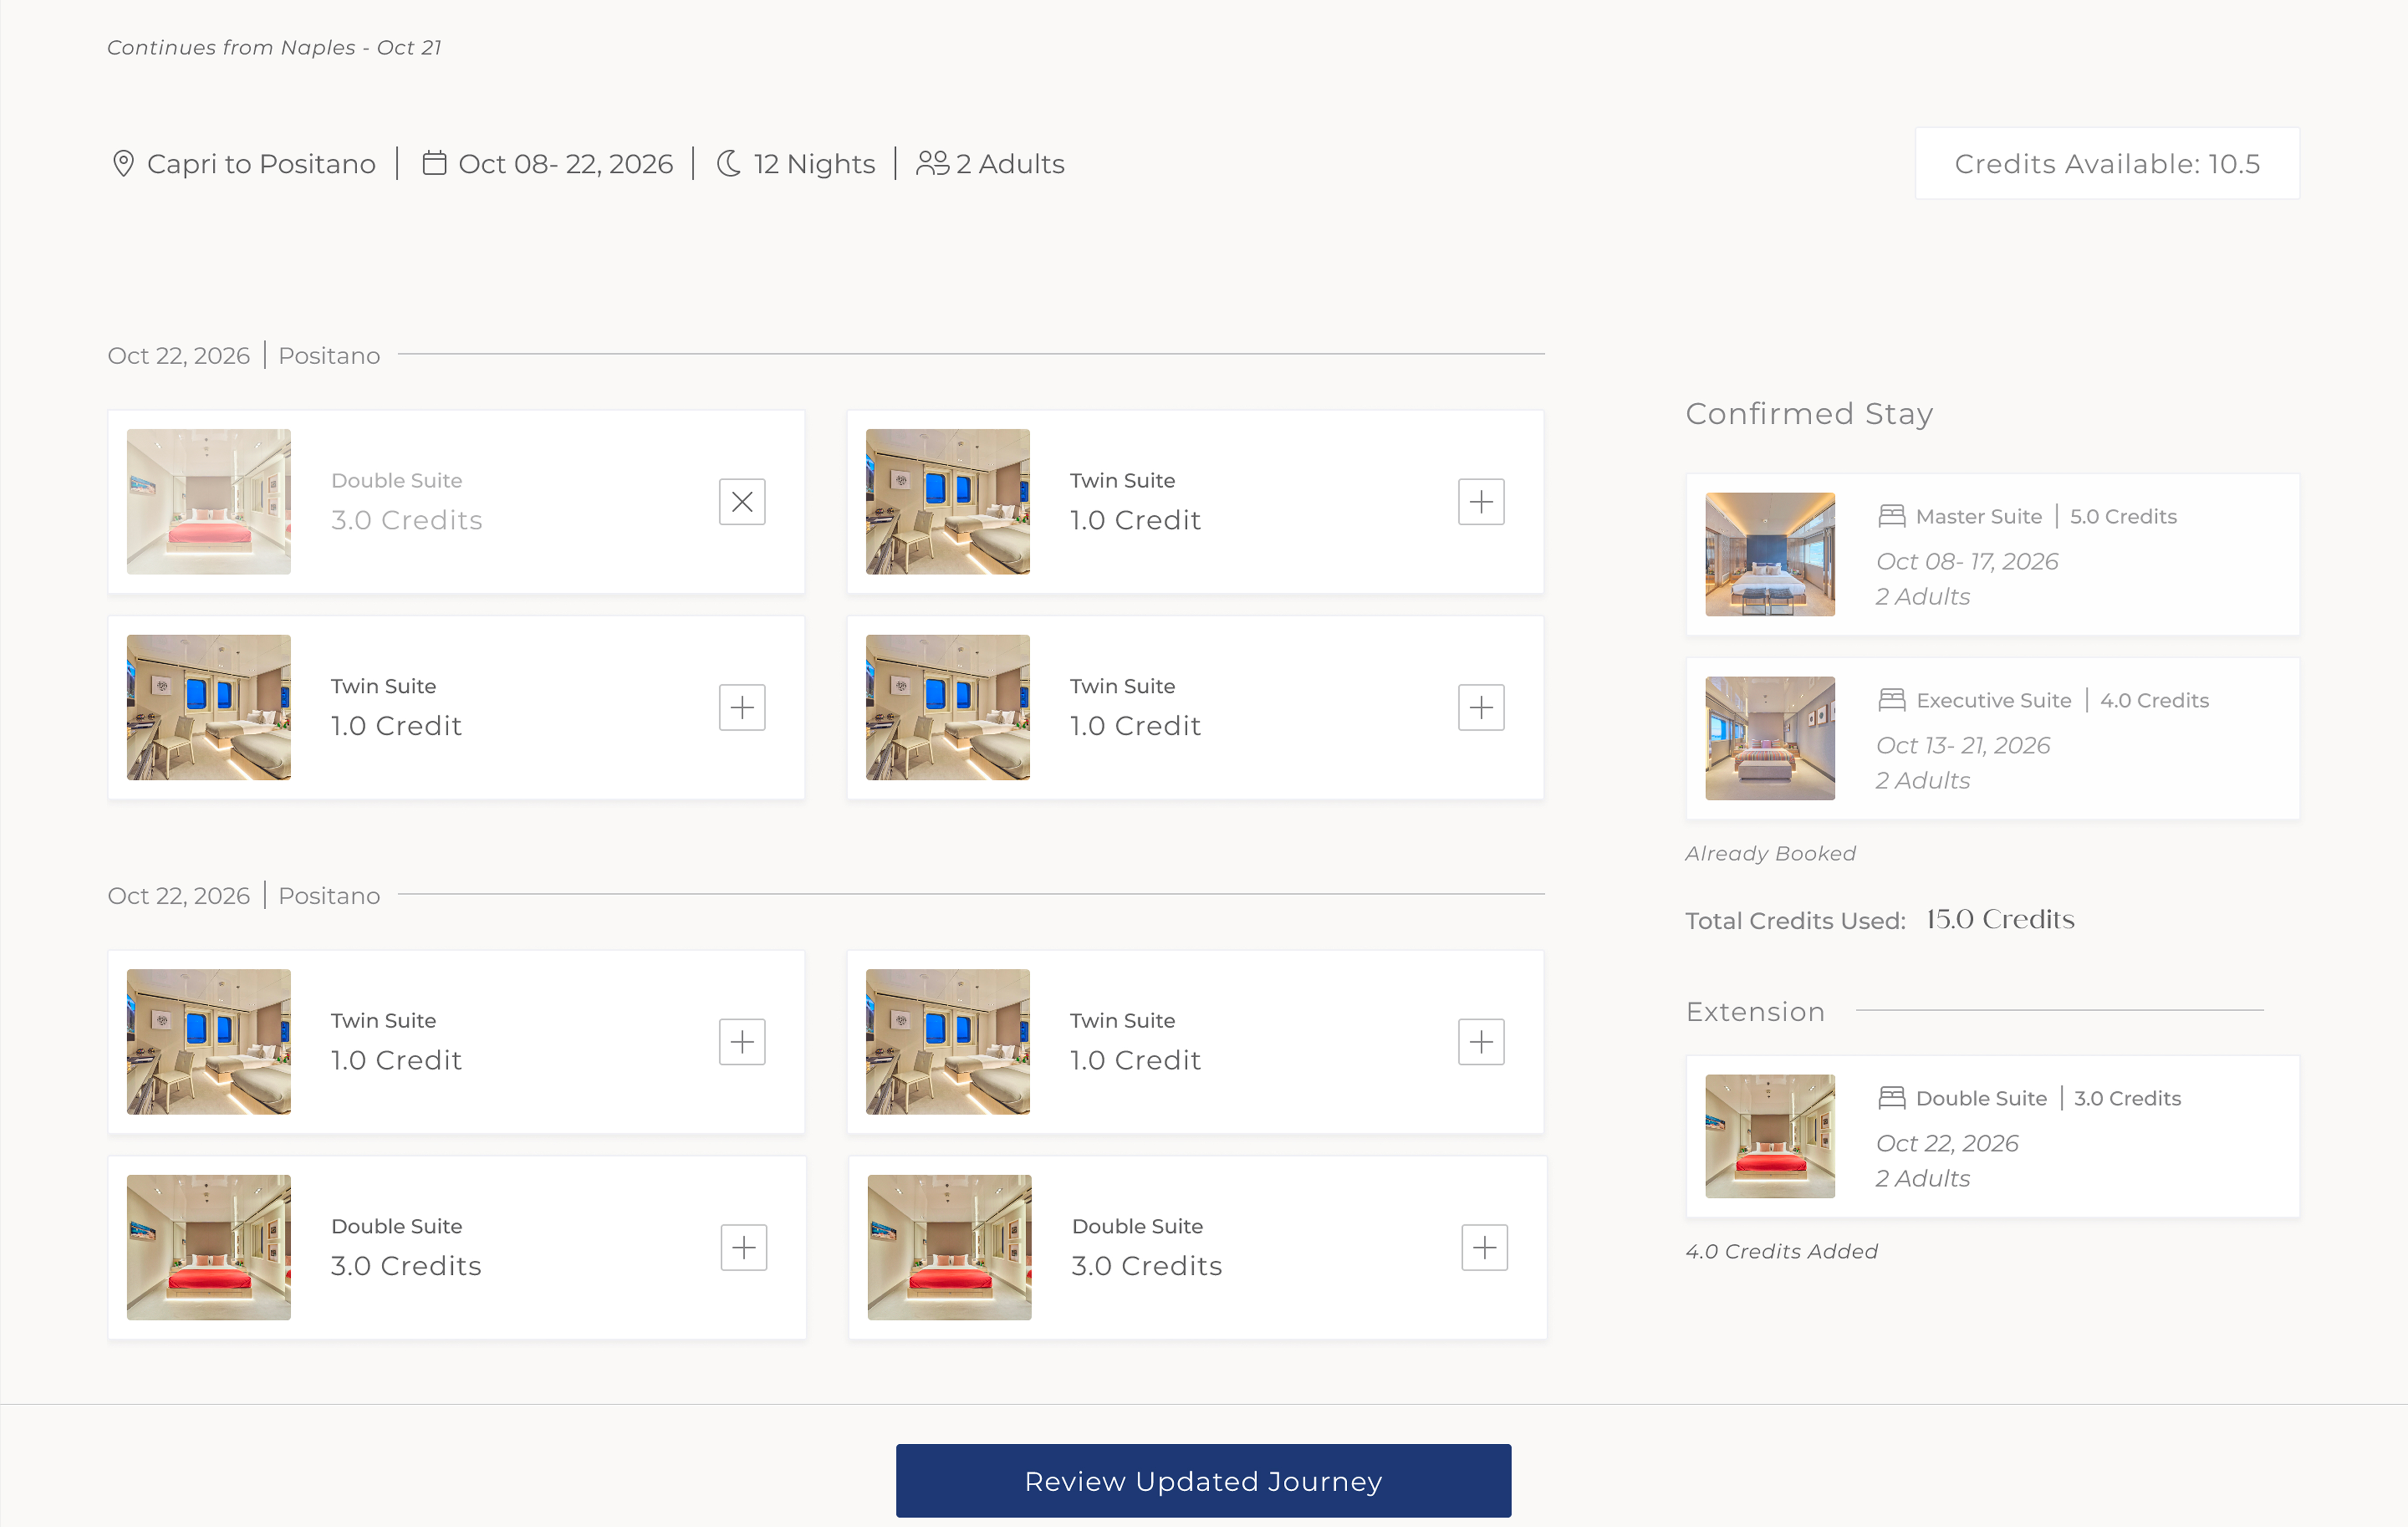Add the bottom-right Double Suite for 3.0 Credits
Image resolution: width=2408 pixels, height=1527 pixels.
tap(1485, 1247)
